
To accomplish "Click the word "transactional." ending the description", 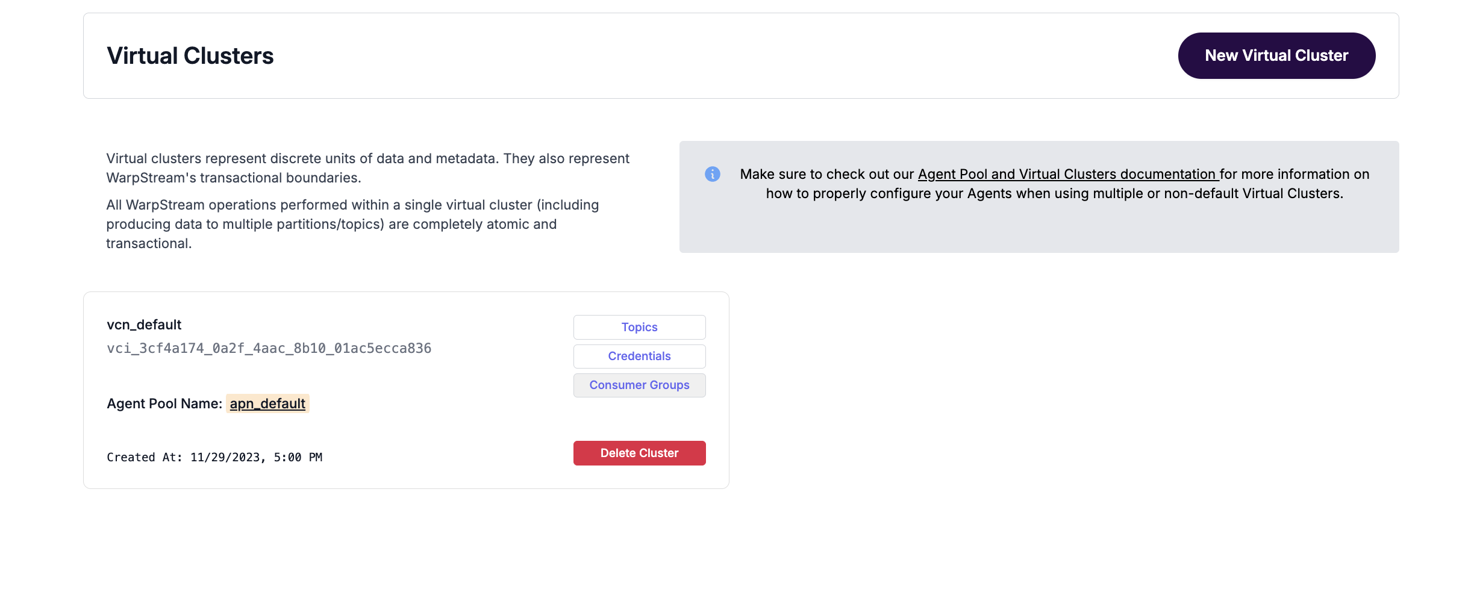I will pos(149,243).
